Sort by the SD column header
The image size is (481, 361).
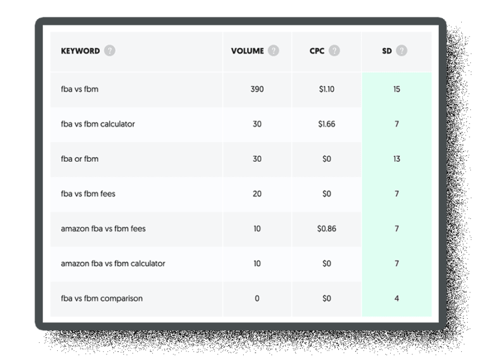(387, 51)
